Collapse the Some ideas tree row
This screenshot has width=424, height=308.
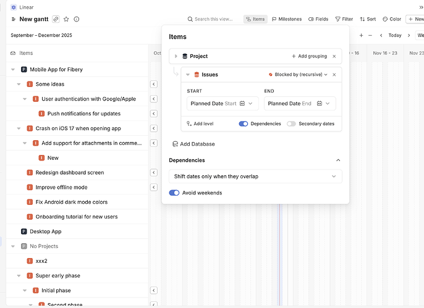coord(19,84)
